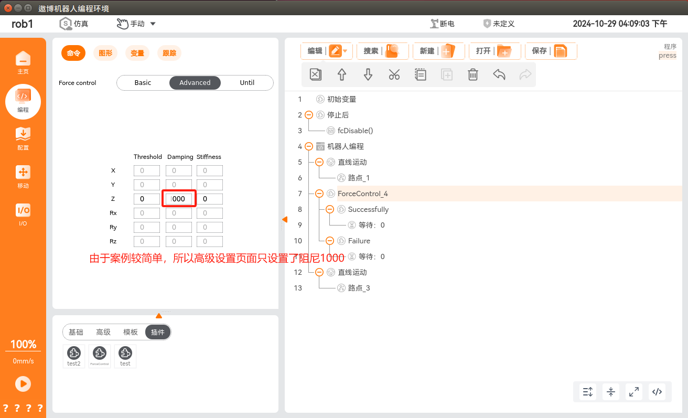The image size is (688, 418).
Task: Click the Z Damping input field
Action: point(179,199)
